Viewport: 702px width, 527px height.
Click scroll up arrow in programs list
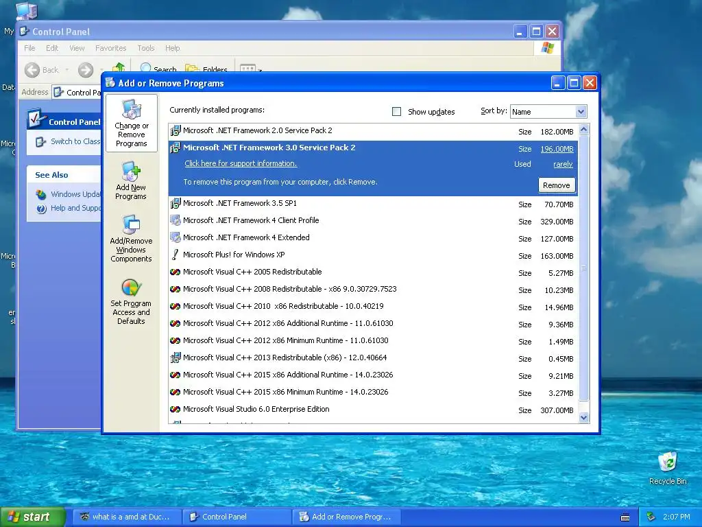point(583,130)
